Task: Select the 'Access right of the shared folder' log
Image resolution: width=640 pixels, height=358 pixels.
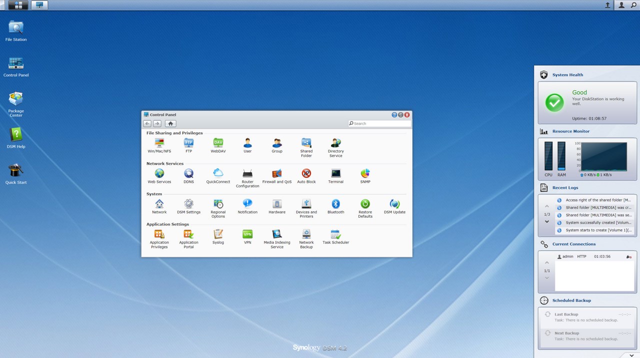Action: [595, 200]
